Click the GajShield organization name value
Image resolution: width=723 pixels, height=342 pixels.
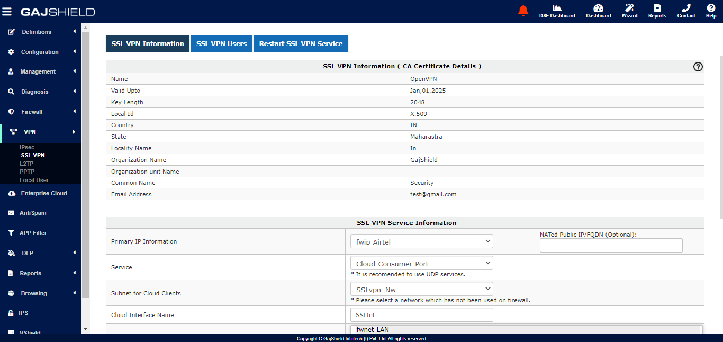(x=424, y=160)
